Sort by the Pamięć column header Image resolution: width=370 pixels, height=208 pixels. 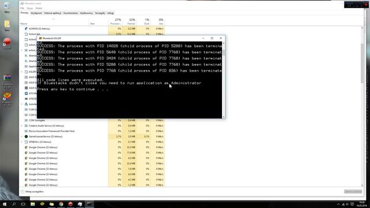point(129,21)
